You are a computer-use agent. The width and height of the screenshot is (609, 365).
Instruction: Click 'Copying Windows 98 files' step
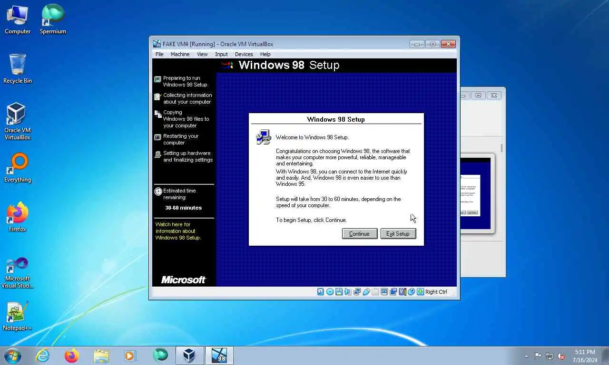click(186, 119)
